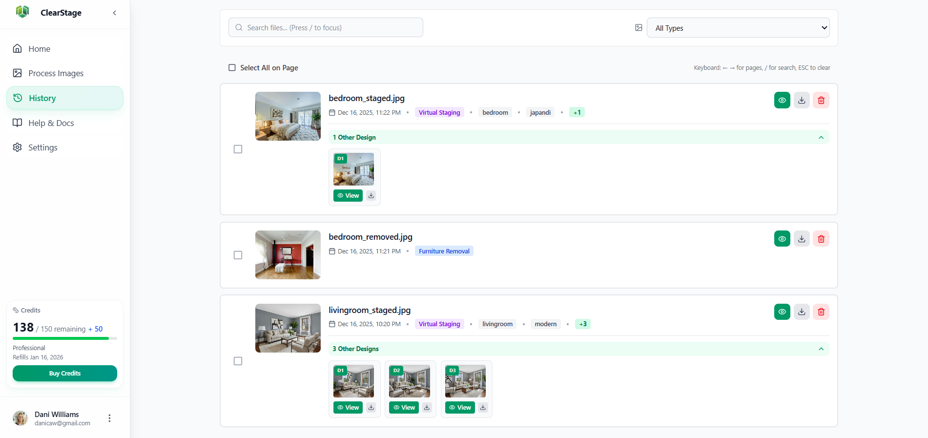Screen dimensions: 928x438
Task: Click the livingroom room tag
Action: tap(497, 324)
